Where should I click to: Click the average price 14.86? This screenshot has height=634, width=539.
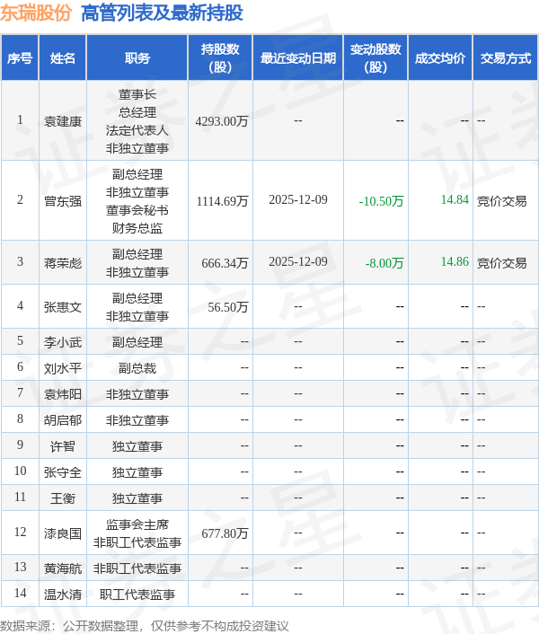455,261
